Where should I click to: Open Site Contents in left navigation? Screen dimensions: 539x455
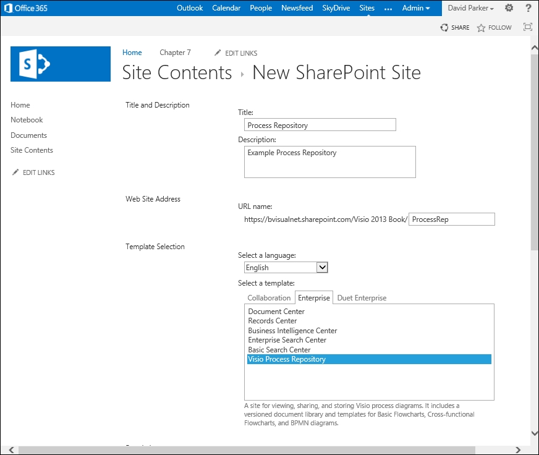pyautogui.click(x=32, y=150)
